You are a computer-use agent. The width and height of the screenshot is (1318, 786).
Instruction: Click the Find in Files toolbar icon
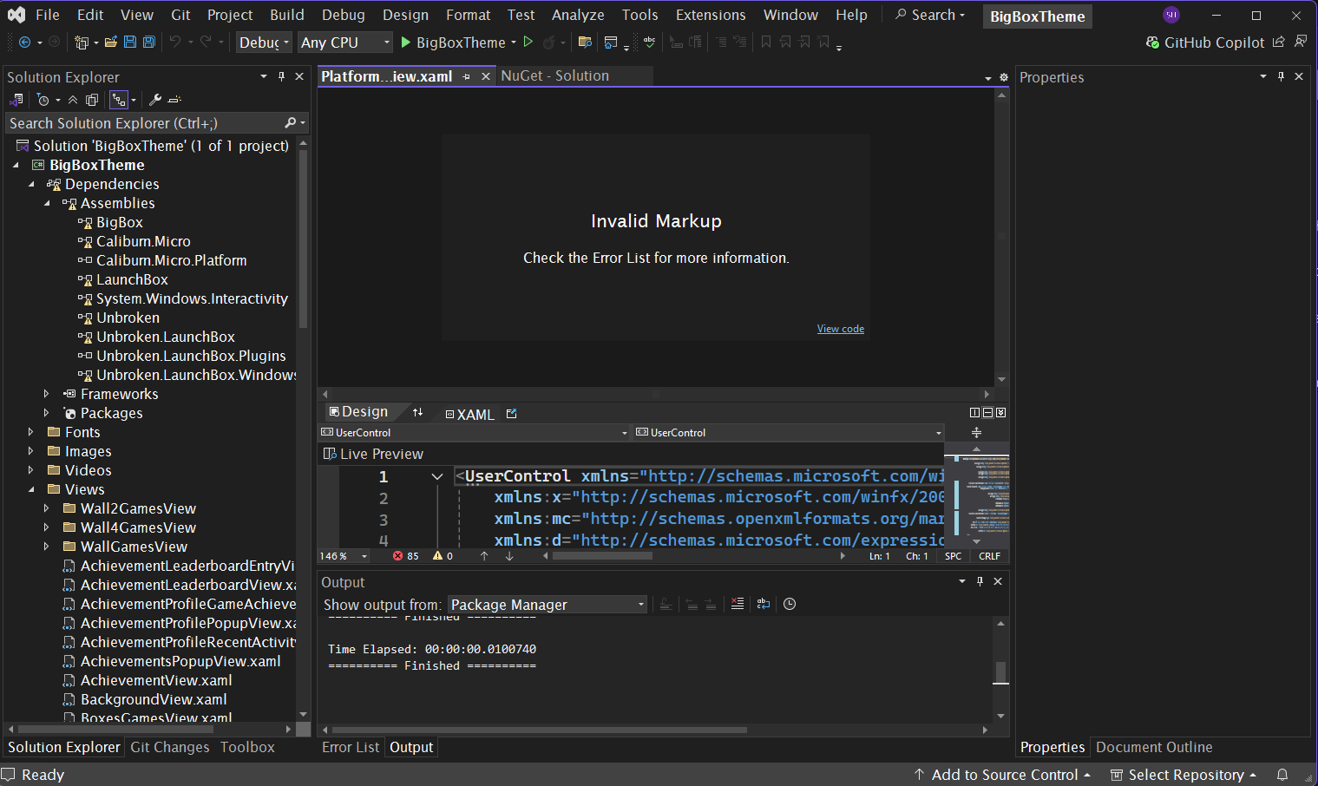point(585,42)
